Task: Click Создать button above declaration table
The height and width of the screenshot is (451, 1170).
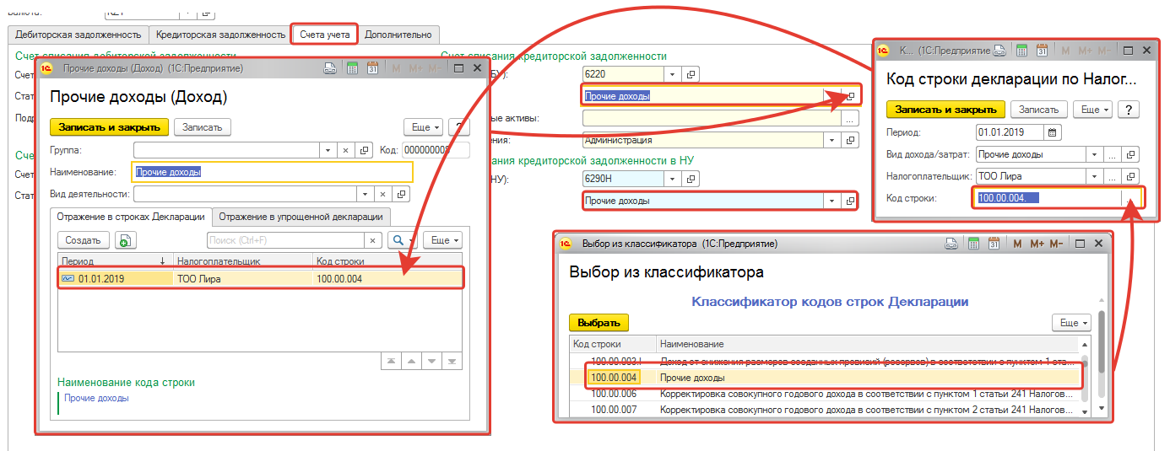Action: (83, 240)
